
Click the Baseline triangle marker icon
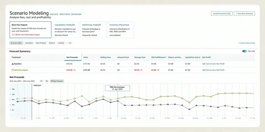pos(13,63)
